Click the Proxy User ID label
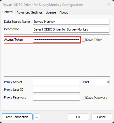 point(14,90)
